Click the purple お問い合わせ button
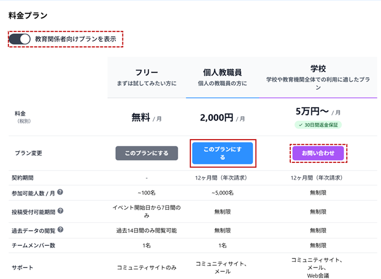381x279 pixels. [318, 153]
